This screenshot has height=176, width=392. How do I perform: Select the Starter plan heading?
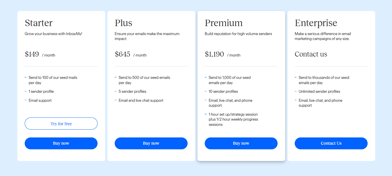[39, 23]
